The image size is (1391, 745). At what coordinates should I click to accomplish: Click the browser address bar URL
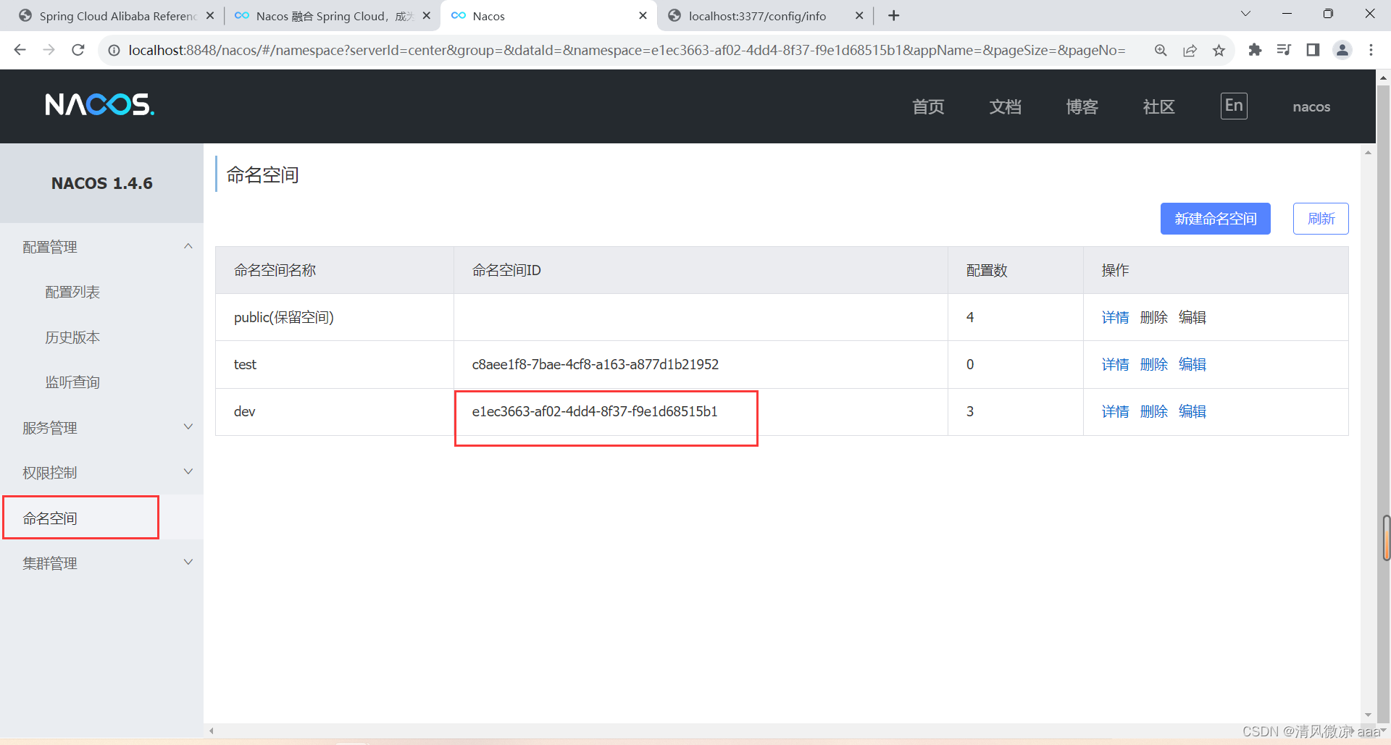[x=627, y=50]
